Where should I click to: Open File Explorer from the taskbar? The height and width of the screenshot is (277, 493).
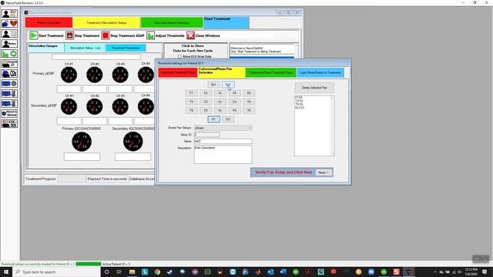click(132, 272)
